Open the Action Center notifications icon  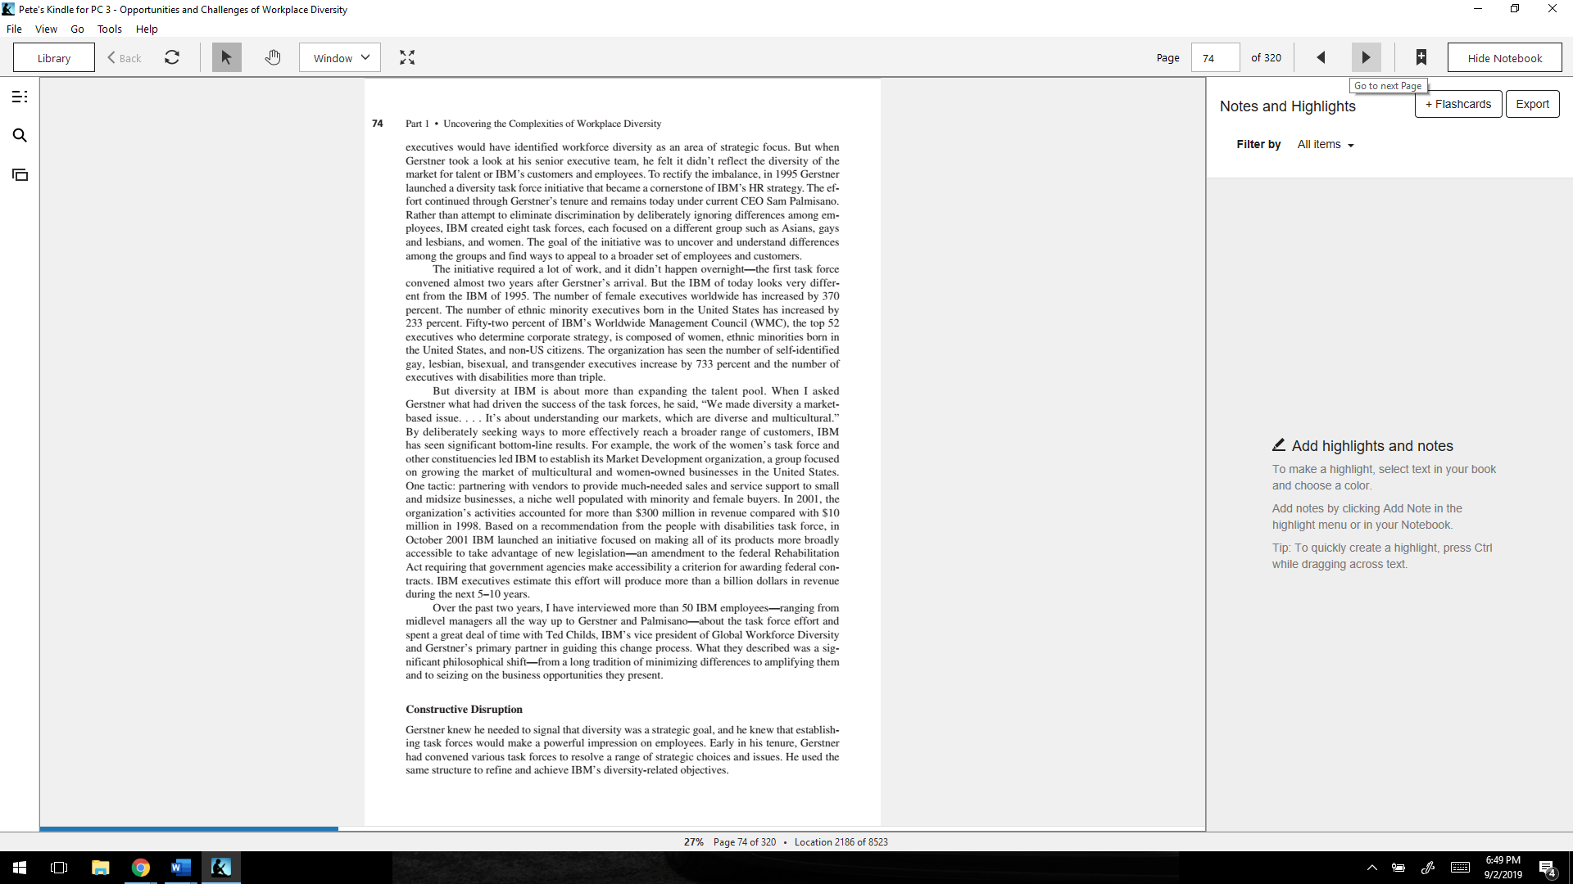point(1548,868)
